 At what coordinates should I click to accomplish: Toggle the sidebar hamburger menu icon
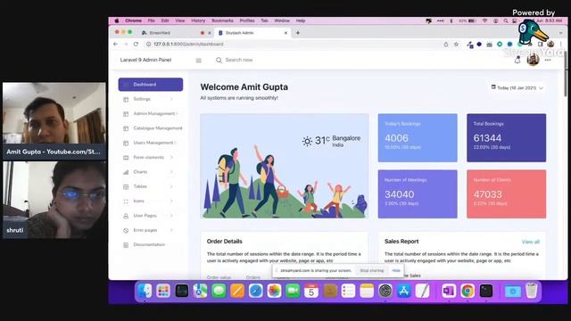tap(198, 61)
